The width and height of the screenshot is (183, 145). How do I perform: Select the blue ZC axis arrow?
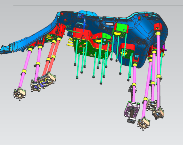pyautogui.click(x=84, y=25)
